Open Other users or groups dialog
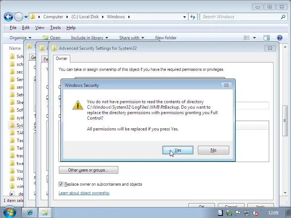 [x=88, y=170]
